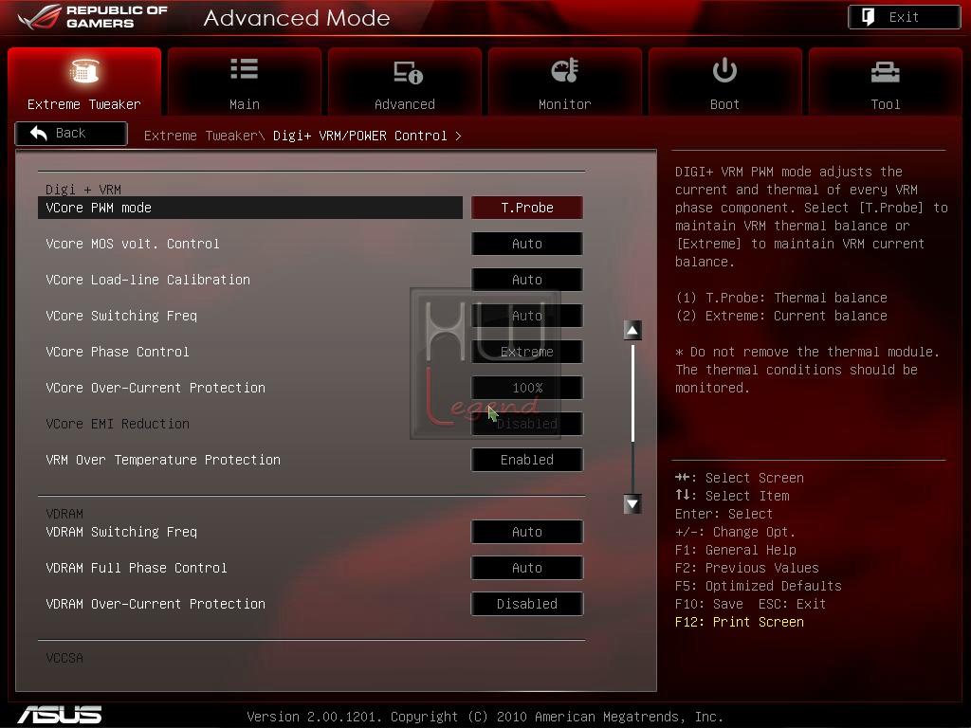Image resolution: width=971 pixels, height=728 pixels.
Task: Click the VCCSA section heading
Action: (64, 658)
